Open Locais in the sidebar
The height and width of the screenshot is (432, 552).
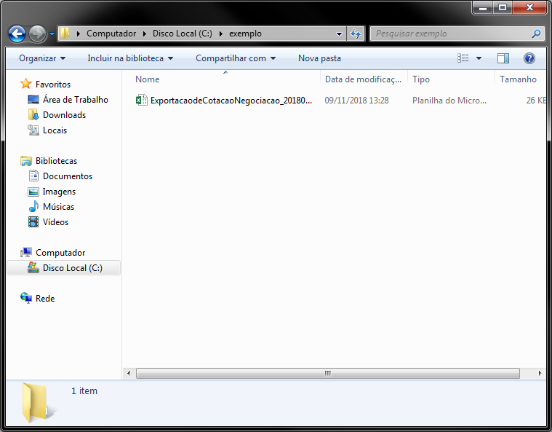click(x=55, y=130)
